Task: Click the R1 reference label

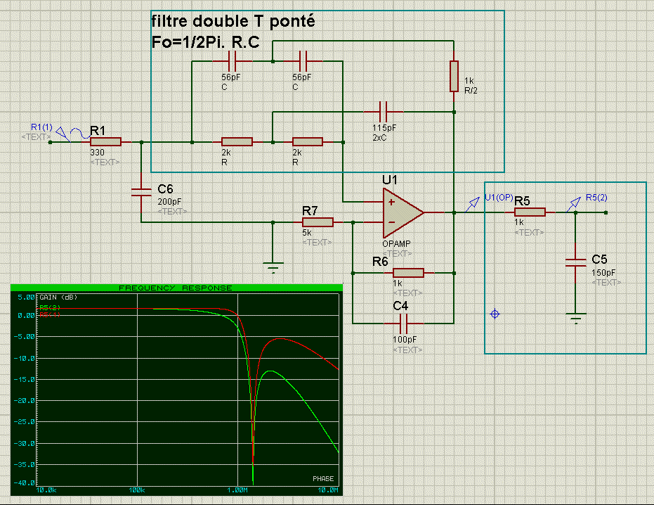Action: [98, 131]
